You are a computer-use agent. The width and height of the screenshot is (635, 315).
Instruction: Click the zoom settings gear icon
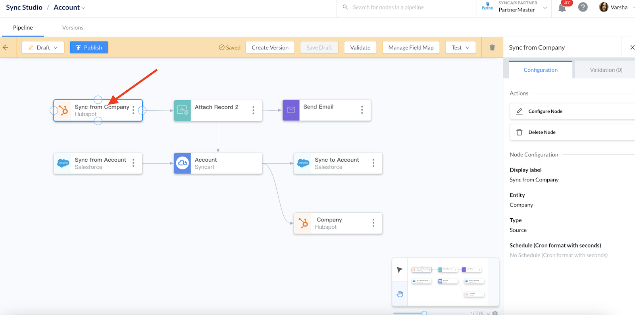tap(495, 313)
